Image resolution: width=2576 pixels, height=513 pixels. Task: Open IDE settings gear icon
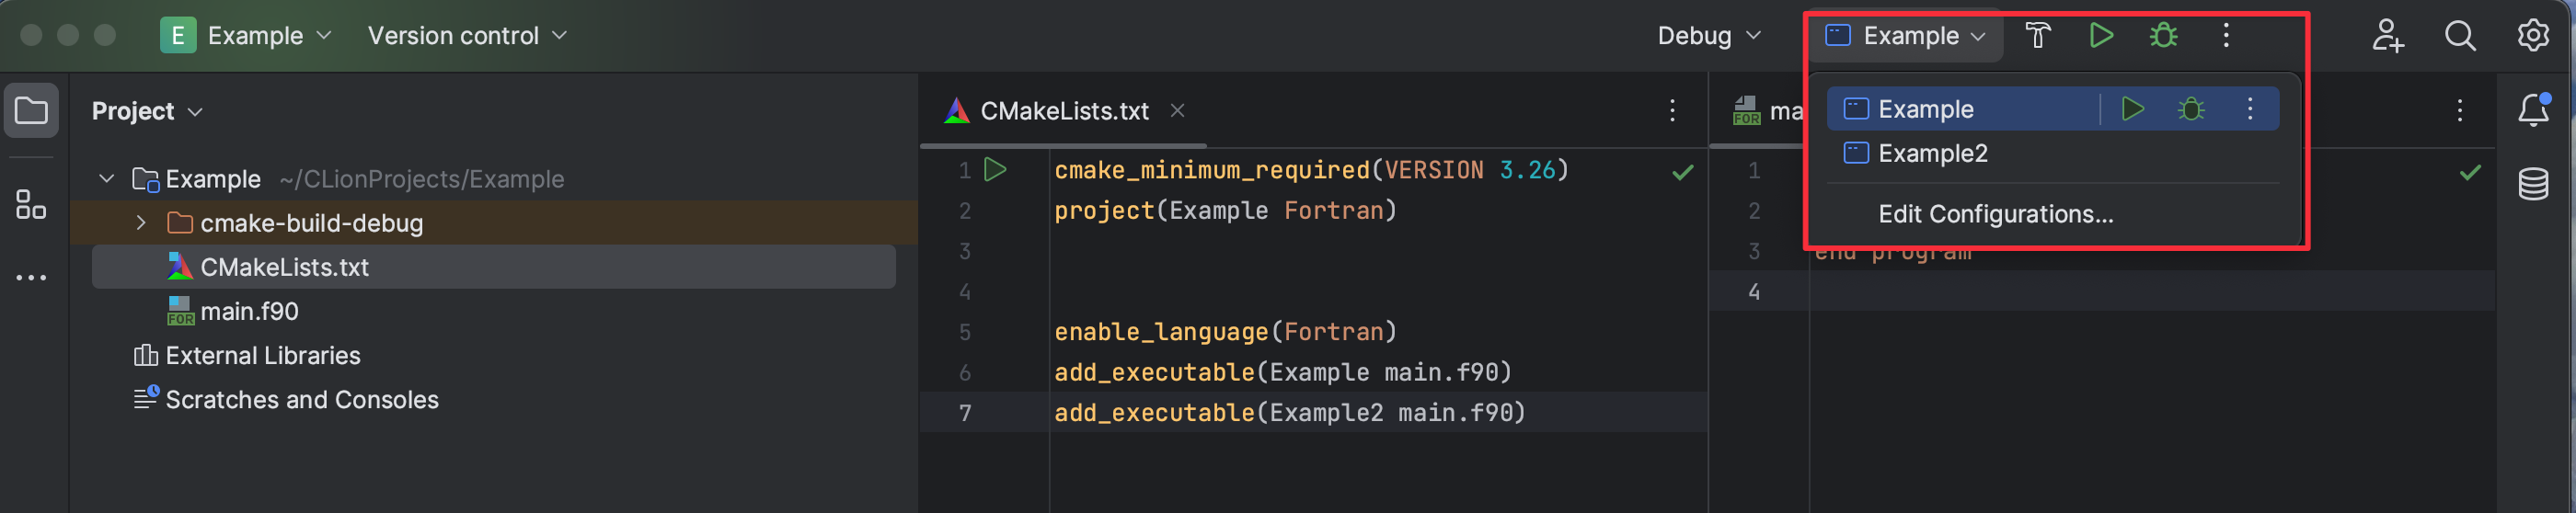(x=2531, y=36)
